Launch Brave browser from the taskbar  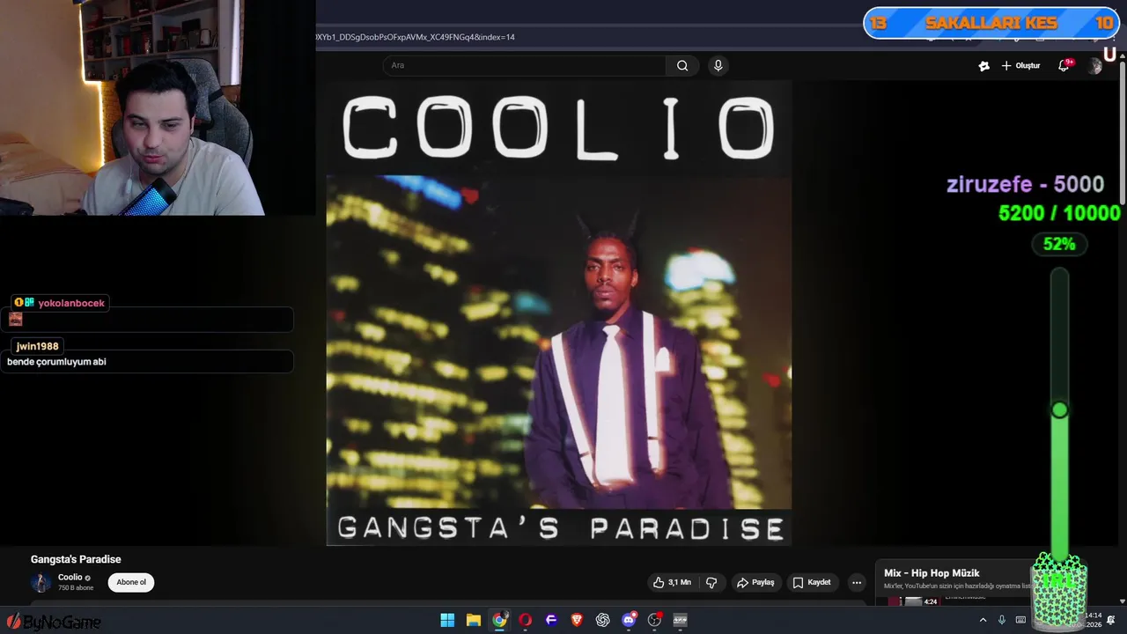click(x=577, y=620)
